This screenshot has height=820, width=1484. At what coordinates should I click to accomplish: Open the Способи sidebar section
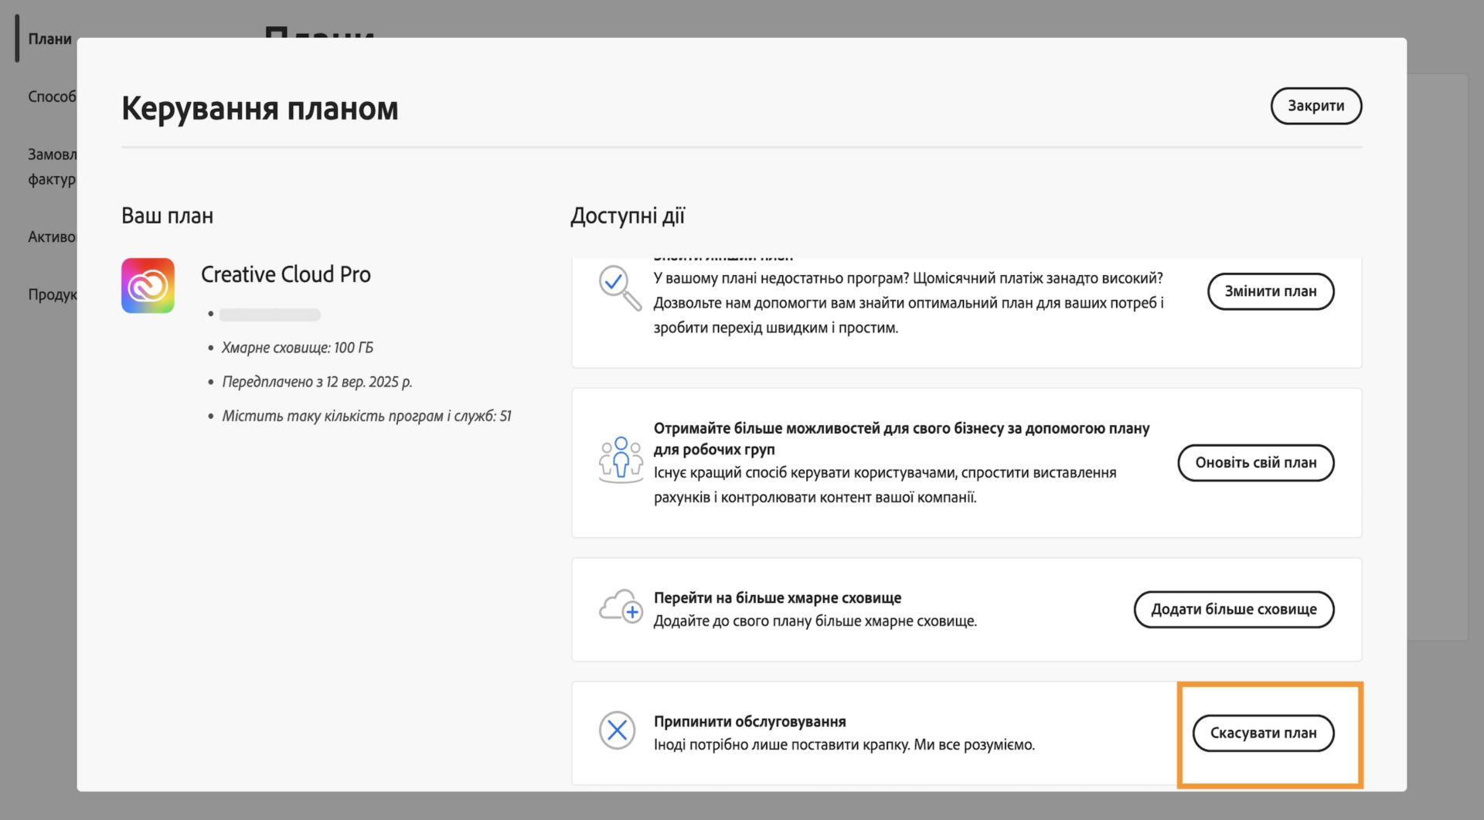tap(50, 97)
